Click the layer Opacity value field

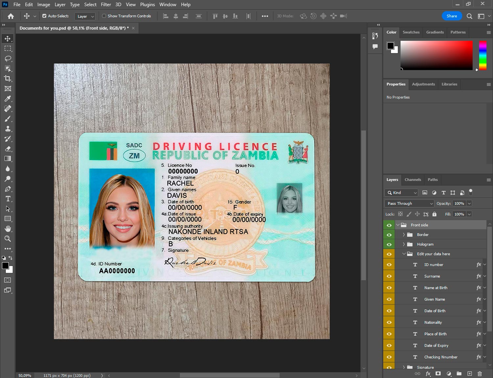click(x=459, y=204)
